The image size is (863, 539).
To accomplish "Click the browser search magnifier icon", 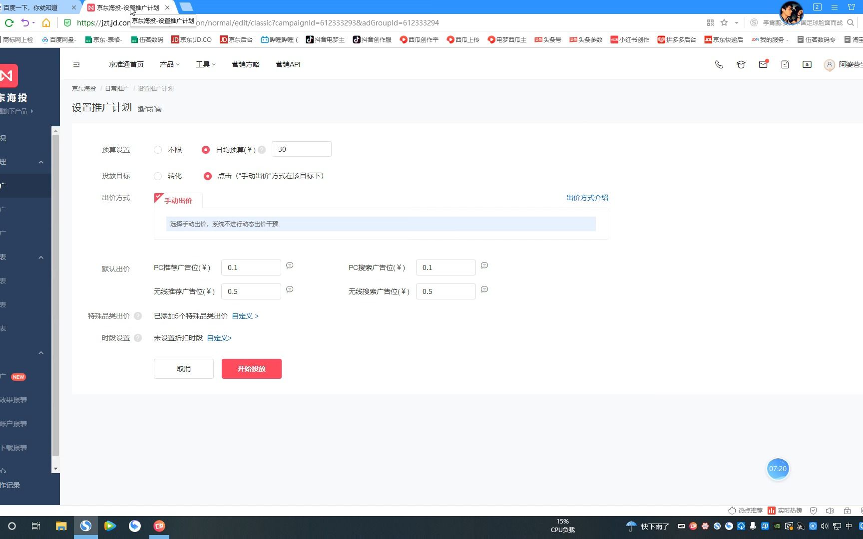I will pyautogui.click(x=851, y=22).
